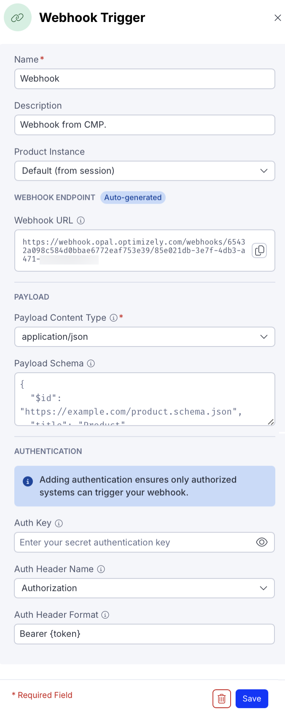Close the Webhook Trigger panel
The height and width of the screenshot is (715, 285).
pyautogui.click(x=277, y=18)
